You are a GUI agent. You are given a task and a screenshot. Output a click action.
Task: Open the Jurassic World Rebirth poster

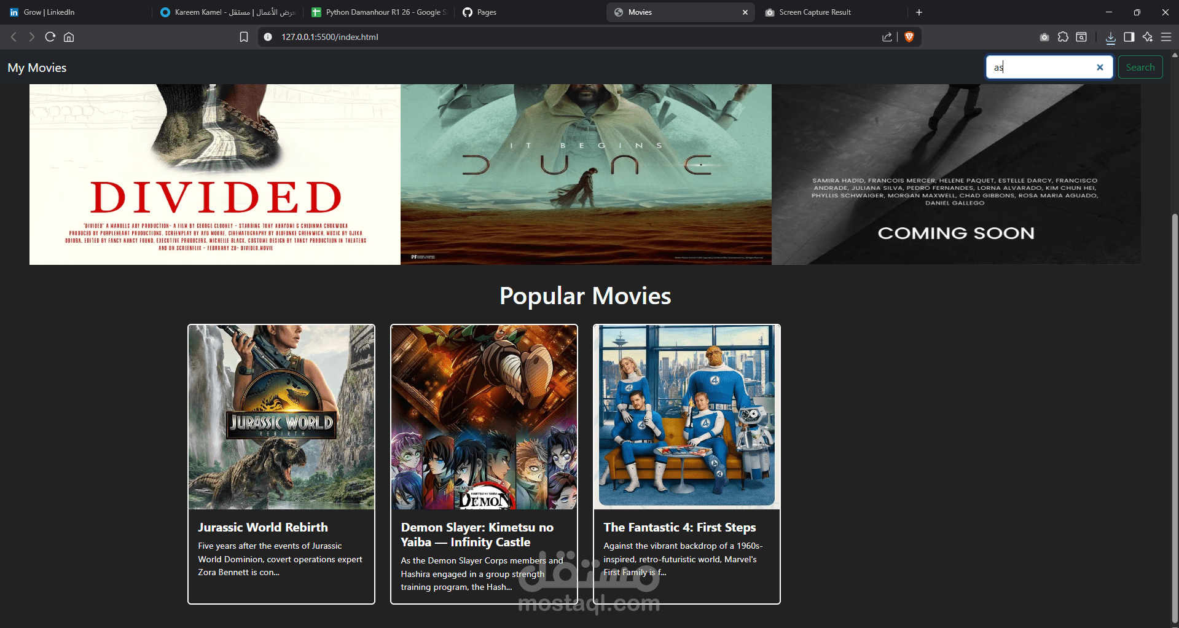[281, 417]
